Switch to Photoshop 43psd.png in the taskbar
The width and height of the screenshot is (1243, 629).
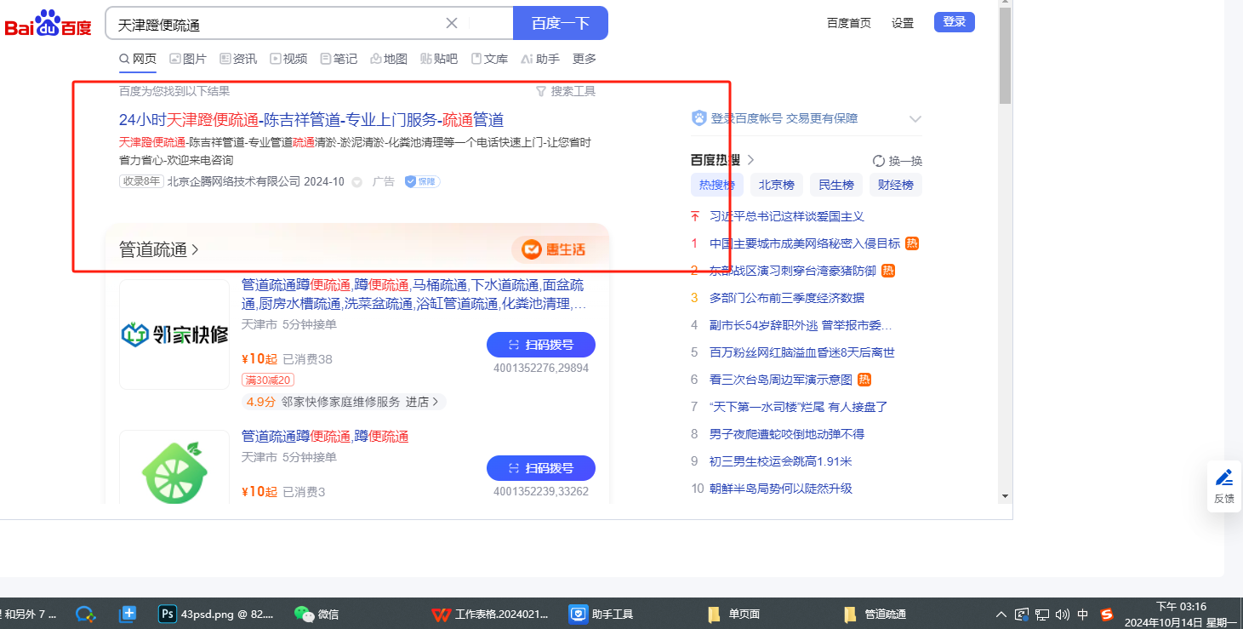point(216,614)
